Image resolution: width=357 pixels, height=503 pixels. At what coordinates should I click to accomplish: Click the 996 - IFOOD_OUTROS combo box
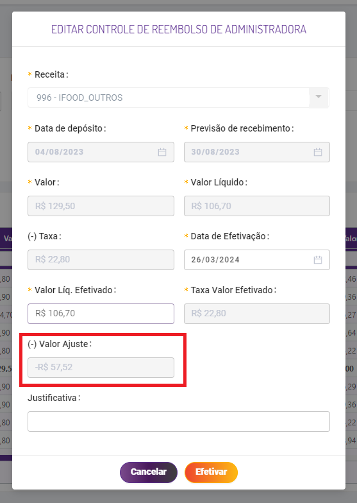(178, 98)
